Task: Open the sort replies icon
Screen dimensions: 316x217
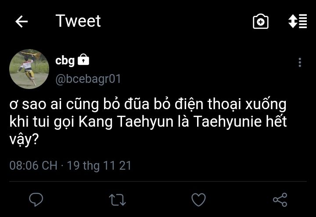Action: [297, 22]
